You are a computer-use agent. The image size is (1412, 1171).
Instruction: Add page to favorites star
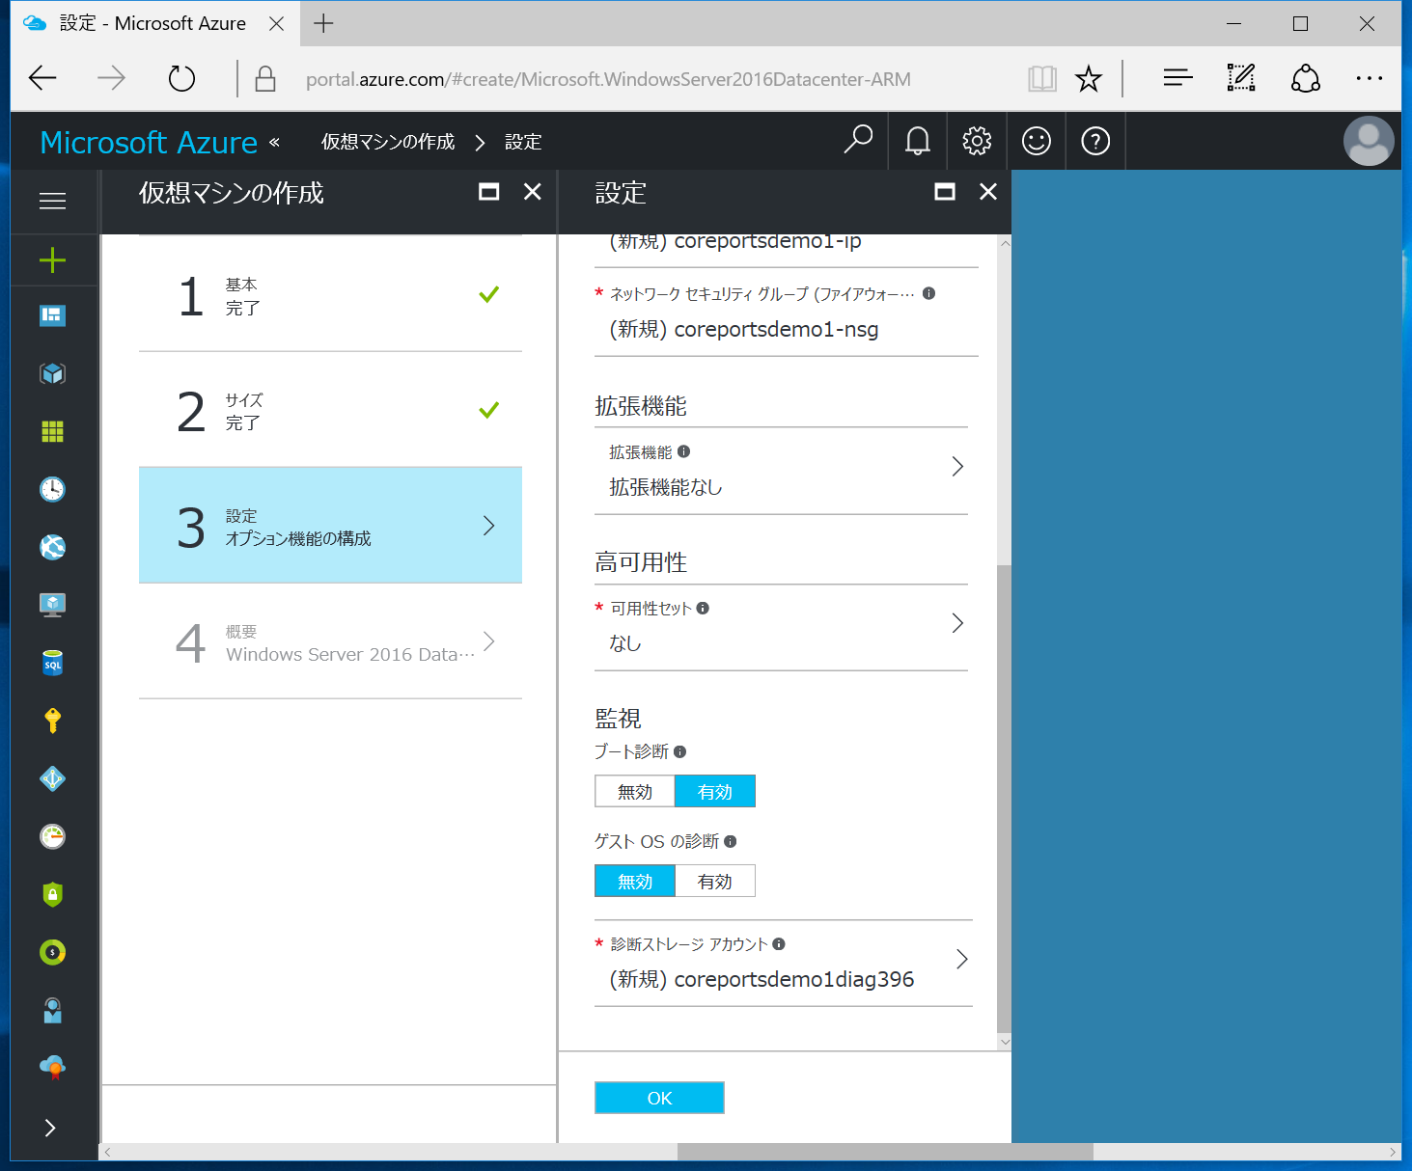point(1089,78)
